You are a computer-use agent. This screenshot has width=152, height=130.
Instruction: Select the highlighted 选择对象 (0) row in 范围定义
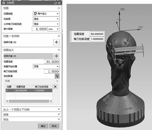(28, 56)
